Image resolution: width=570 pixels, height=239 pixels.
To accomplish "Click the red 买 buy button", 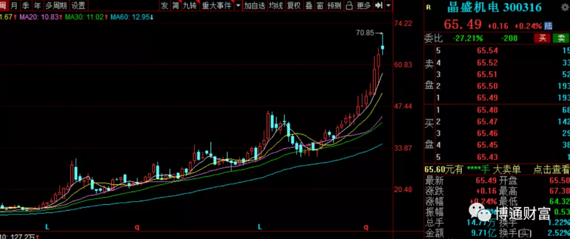I will click(x=543, y=38).
